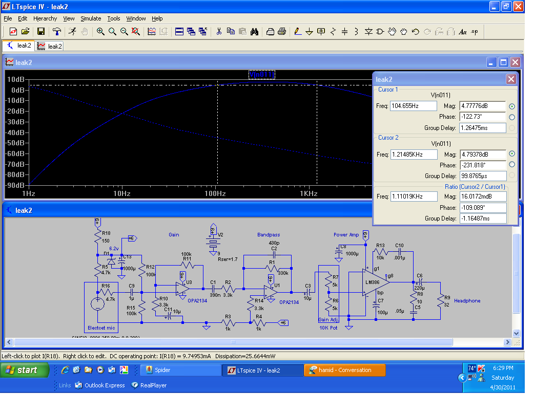Click the Pick Visible Traces icon

click(x=152, y=32)
